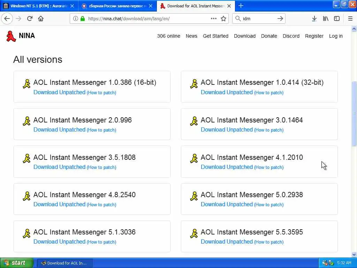This screenshot has height=268, width=357.
Task: Open the library bookmarks icon
Action: point(326,19)
